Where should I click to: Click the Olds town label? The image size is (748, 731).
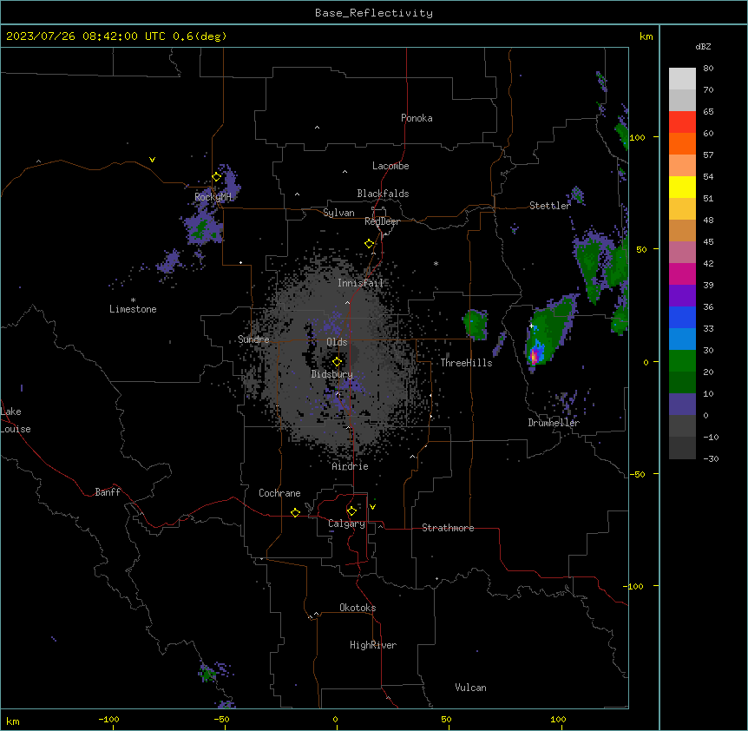tap(337, 342)
